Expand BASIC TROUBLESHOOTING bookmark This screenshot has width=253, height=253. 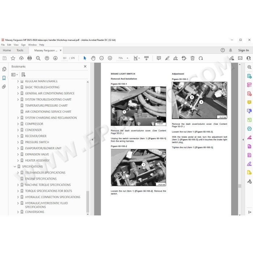(x=18, y=87)
